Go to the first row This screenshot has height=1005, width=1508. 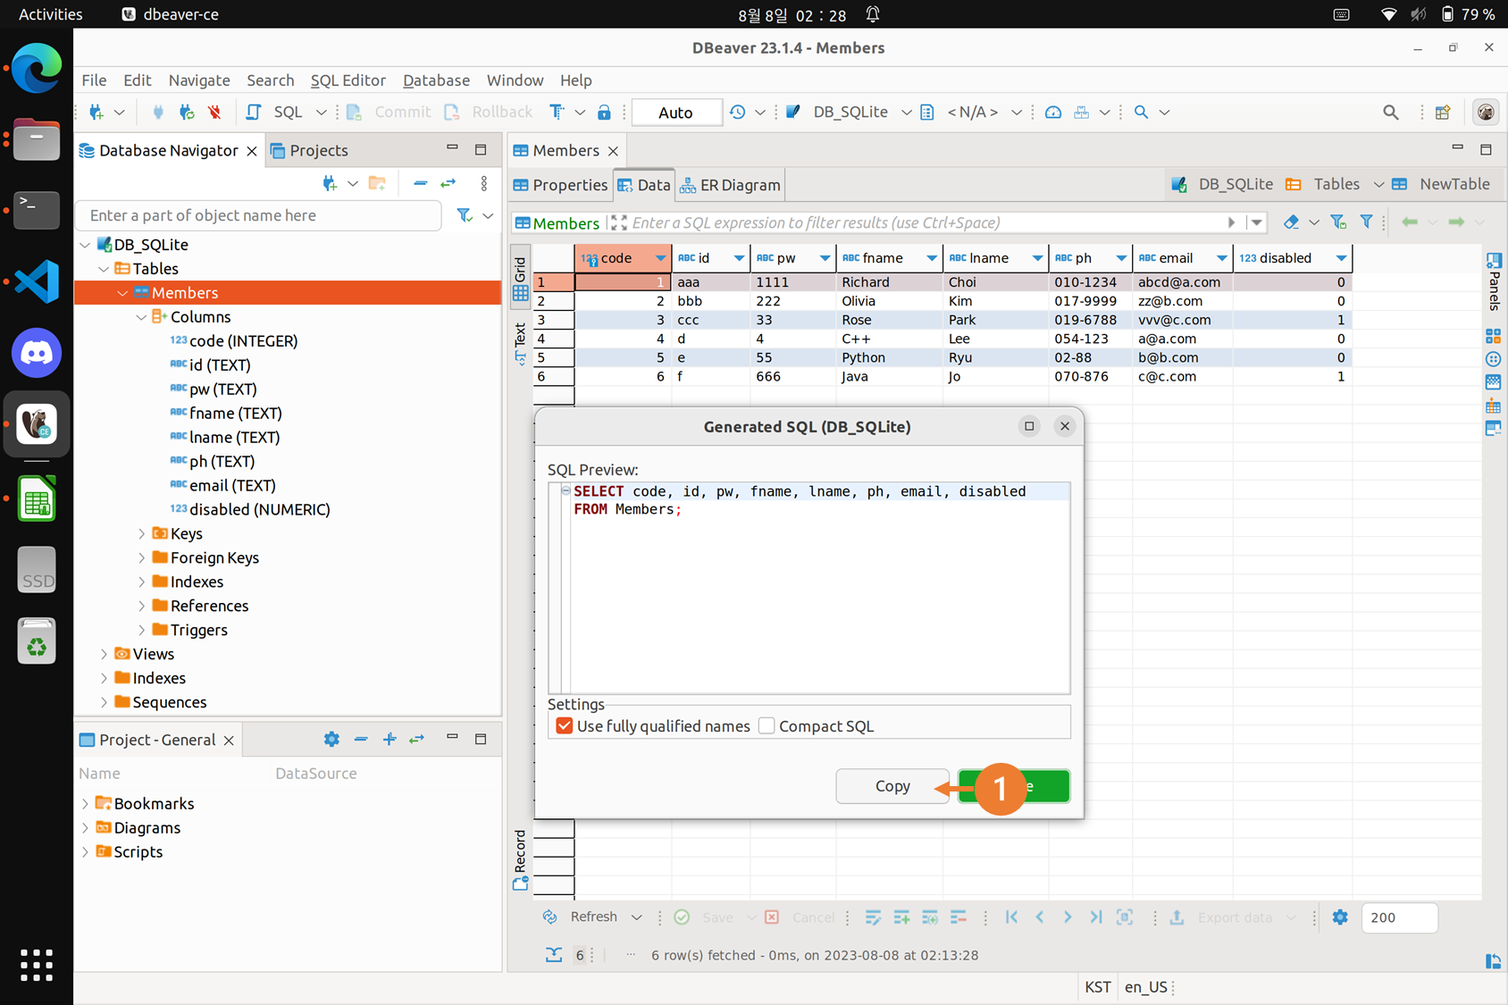[x=1011, y=917]
